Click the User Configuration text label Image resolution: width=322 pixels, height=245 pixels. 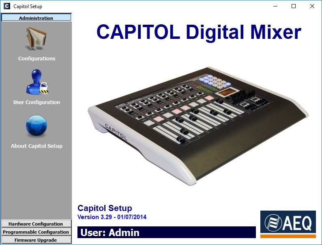coord(36,102)
